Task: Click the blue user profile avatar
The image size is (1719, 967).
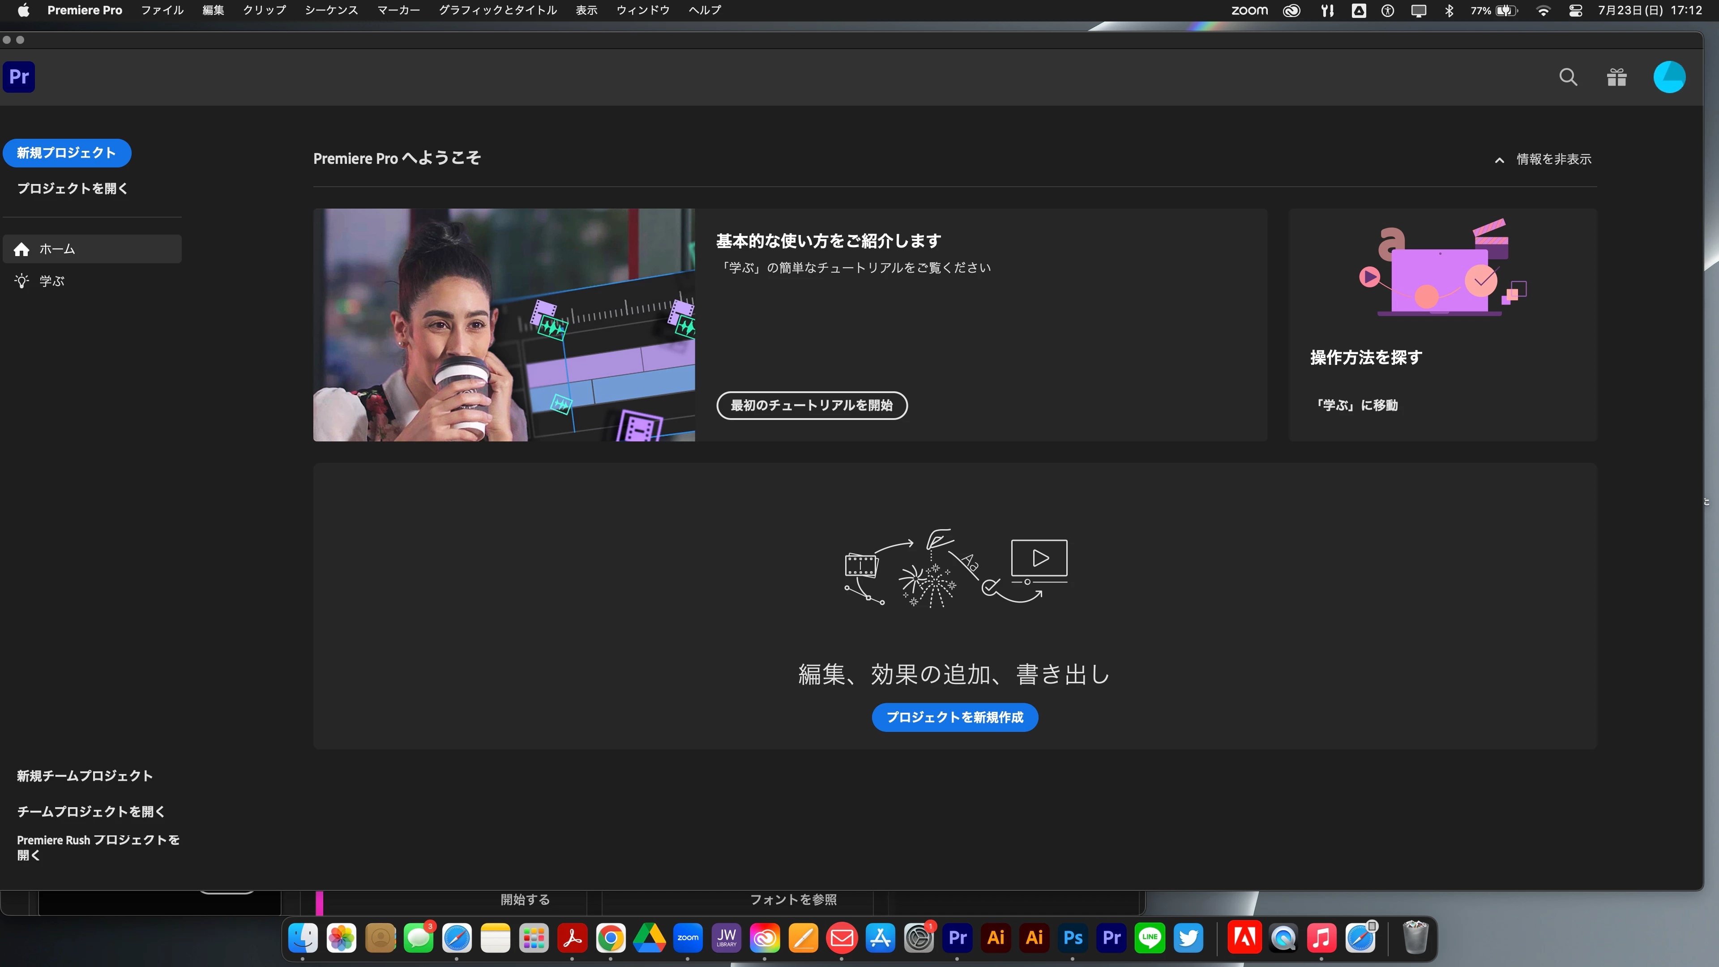Action: (x=1669, y=77)
